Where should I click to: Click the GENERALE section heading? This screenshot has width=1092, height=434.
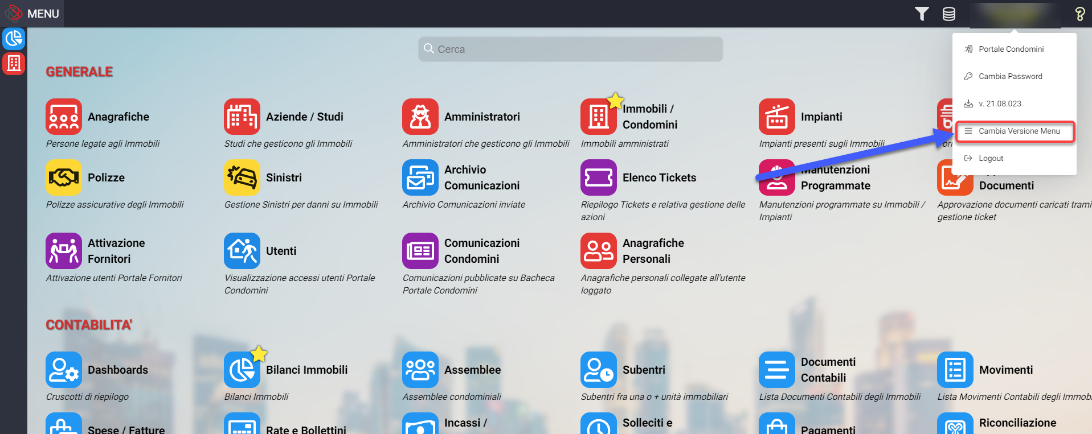79,72
